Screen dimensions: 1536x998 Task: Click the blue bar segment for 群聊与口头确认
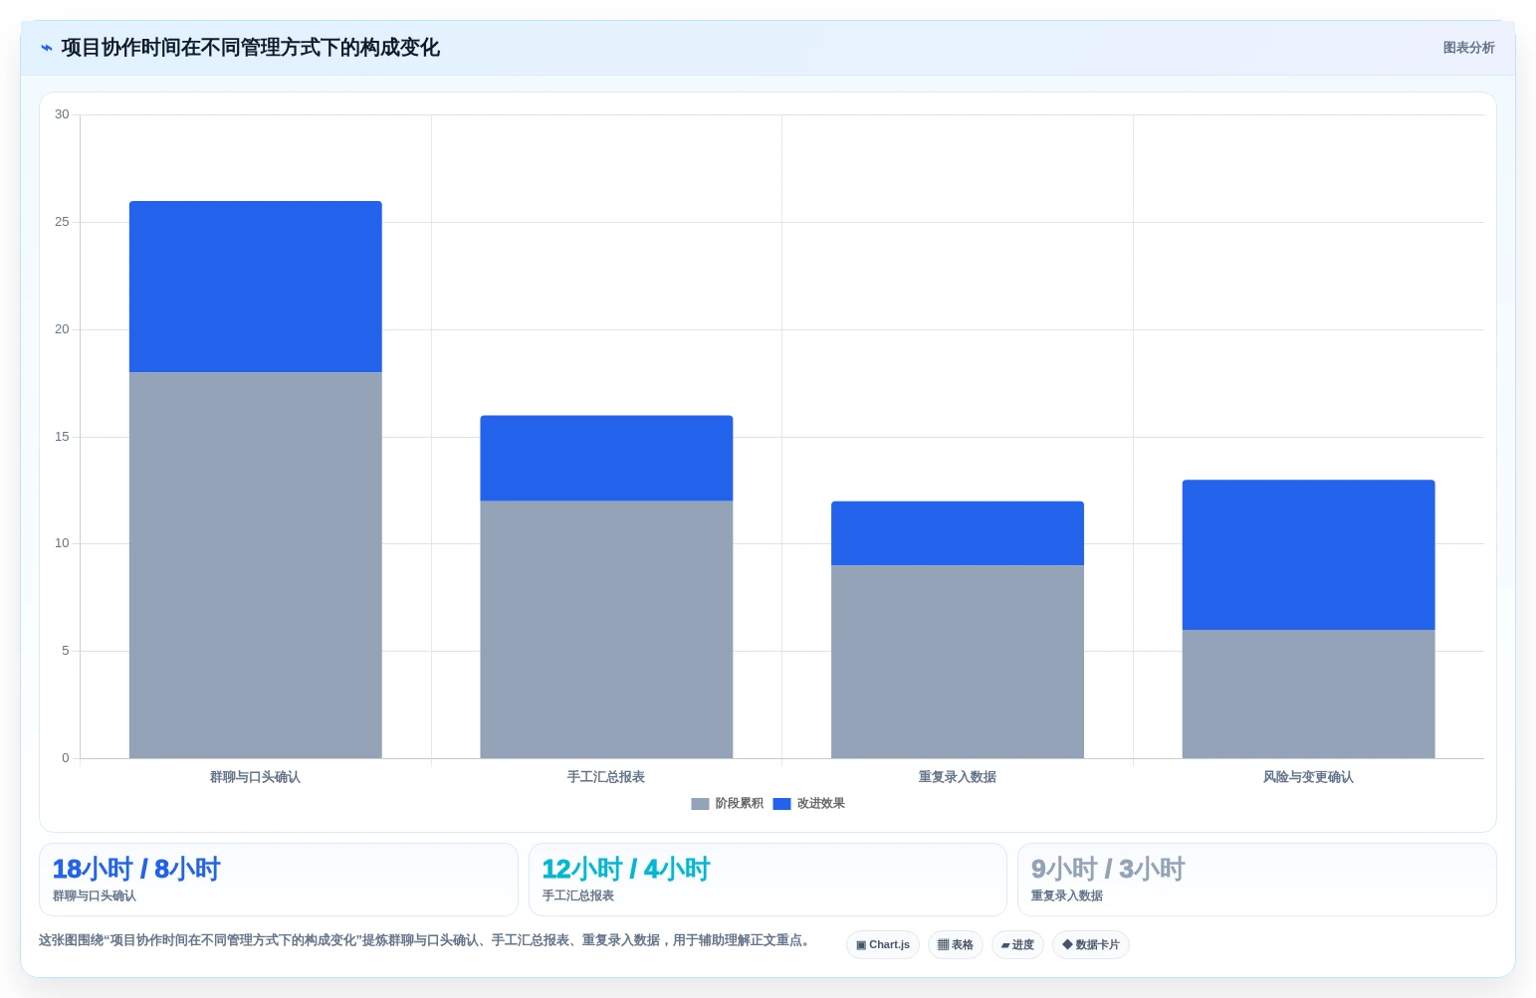pyautogui.click(x=256, y=287)
